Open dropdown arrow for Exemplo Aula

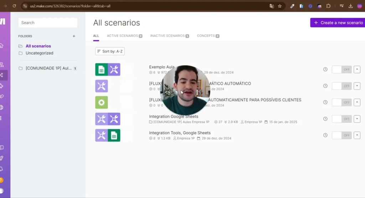(x=357, y=69)
